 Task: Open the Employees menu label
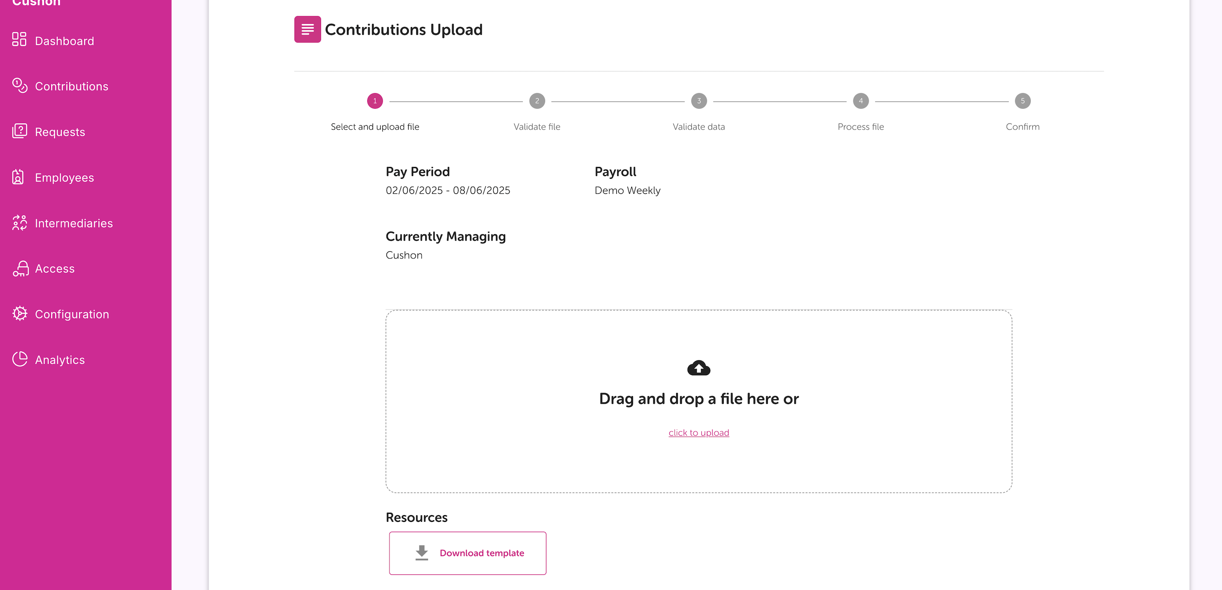[65, 177]
